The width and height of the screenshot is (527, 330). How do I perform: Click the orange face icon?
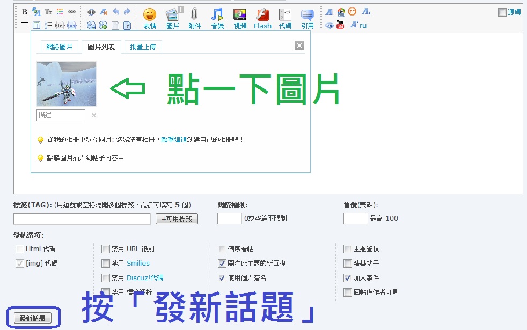click(352, 12)
